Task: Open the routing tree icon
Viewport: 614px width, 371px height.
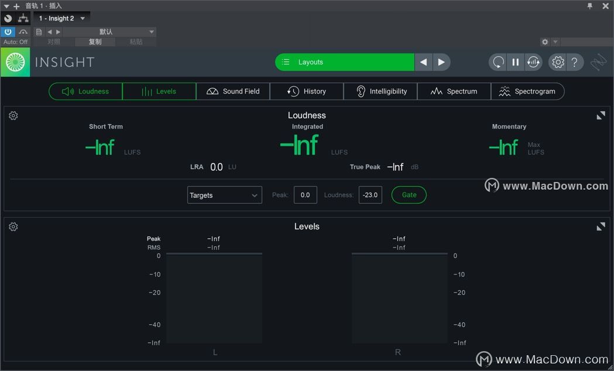Action: [23, 18]
